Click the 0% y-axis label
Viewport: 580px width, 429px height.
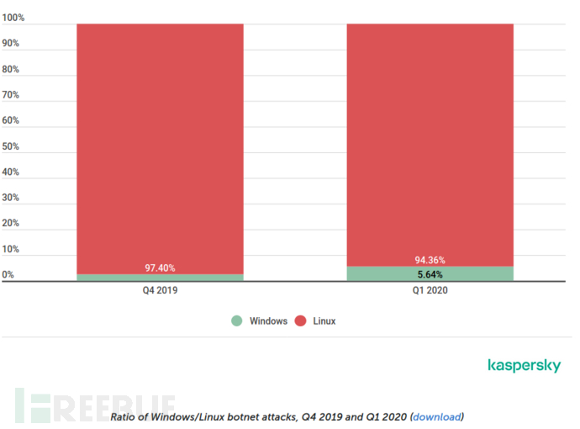tap(8, 275)
